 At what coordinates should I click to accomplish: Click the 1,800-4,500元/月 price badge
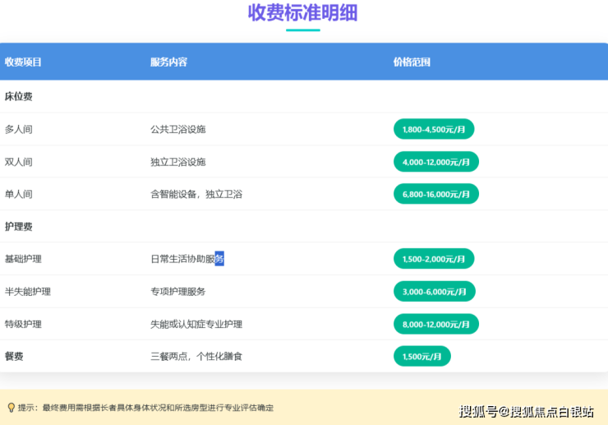pos(434,129)
